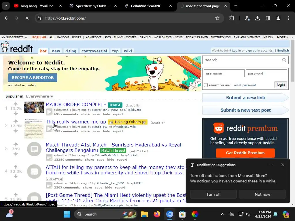Open the popular in Everywhere dropdown
This screenshot has width=295, height=221.
pyautogui.click(x=39, y=96)
